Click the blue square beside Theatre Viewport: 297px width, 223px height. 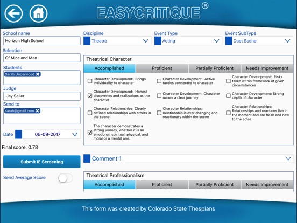[x=87, y=41]
